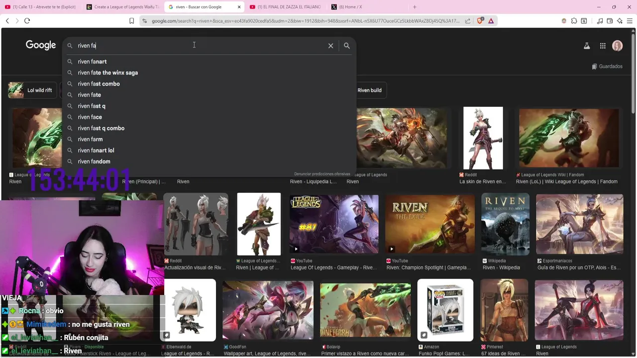Open the Extensions puzzle piece icon
This screenshot has height=358, width=637.
pos(574,21)
